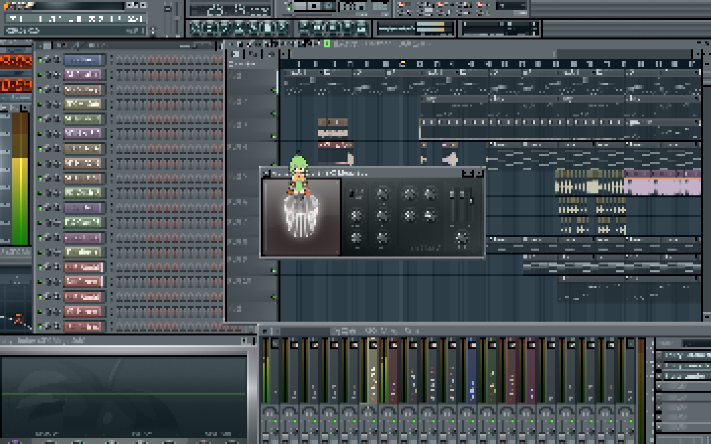Click the bottom-left knob in the plugin window

click(x=355, y=238)
